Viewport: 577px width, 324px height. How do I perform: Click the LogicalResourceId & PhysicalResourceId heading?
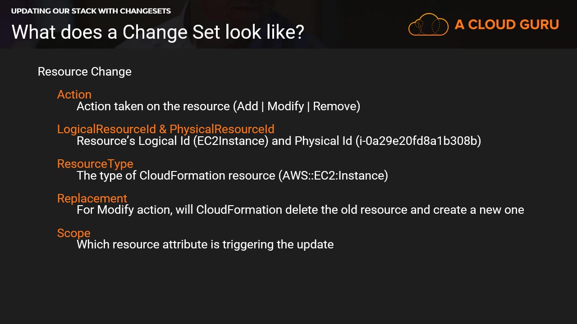(165, 129)
